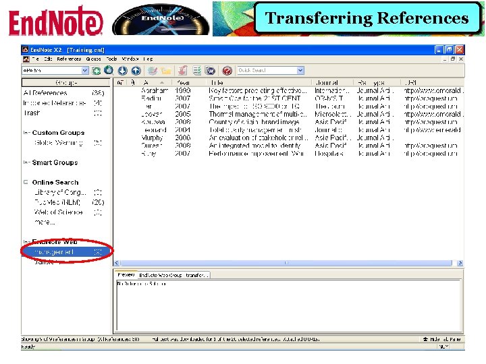Select the 'Performance improvement' 2007 reference row
This screenshot has width=486, height=364.
click(288, 154)
